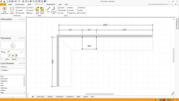Choose the Aligned dimension tool
179x101 pixels.
[x=30, y=10]
